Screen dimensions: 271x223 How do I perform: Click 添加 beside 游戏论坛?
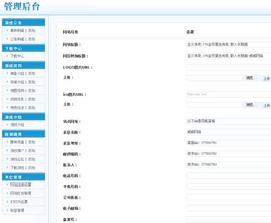[32, 159]
